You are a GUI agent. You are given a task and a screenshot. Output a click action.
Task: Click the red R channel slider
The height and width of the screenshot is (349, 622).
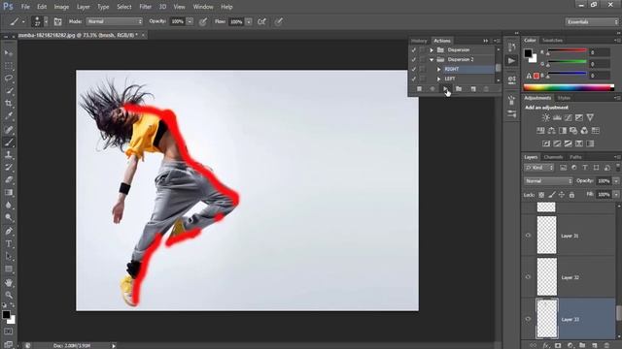point(567,51)
